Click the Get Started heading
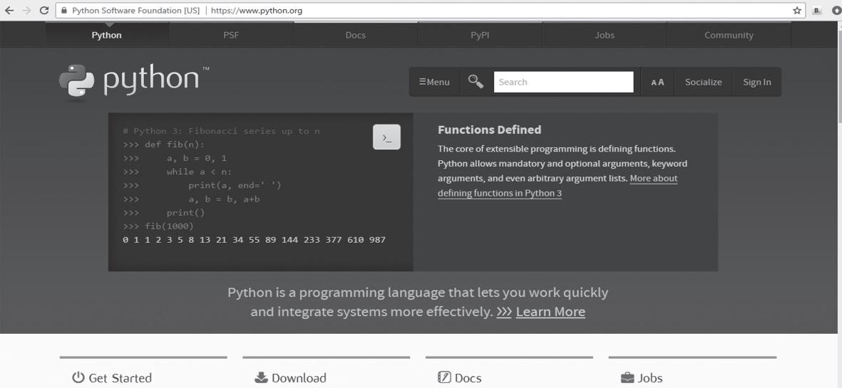The width and height of the screenshot is (842, 388). point(120,378)
